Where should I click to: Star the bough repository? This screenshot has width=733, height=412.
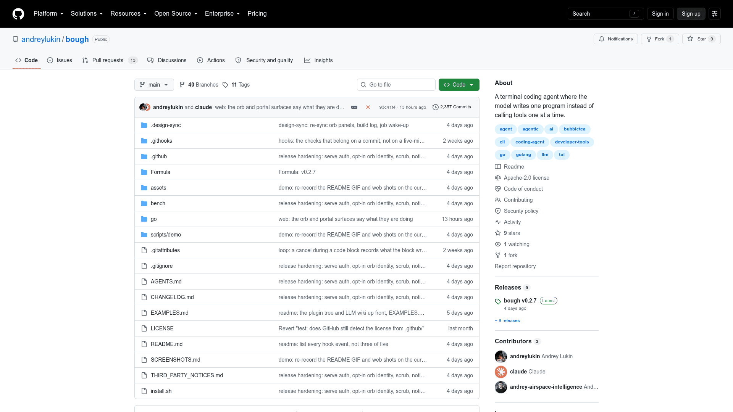click(x=701, y=39)
